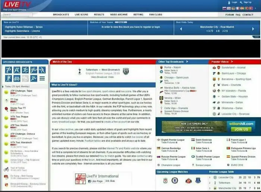Viewport: 261px width, 192px height.
Task: Open the EURO 2016 link
Action: tap(237, 165)
